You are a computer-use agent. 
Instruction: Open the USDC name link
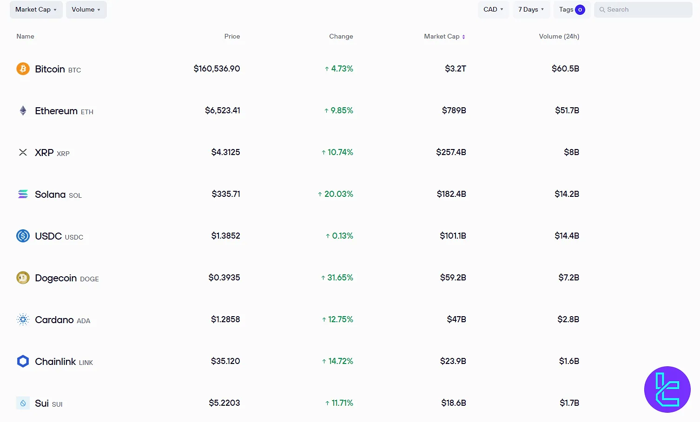[59, 236]
